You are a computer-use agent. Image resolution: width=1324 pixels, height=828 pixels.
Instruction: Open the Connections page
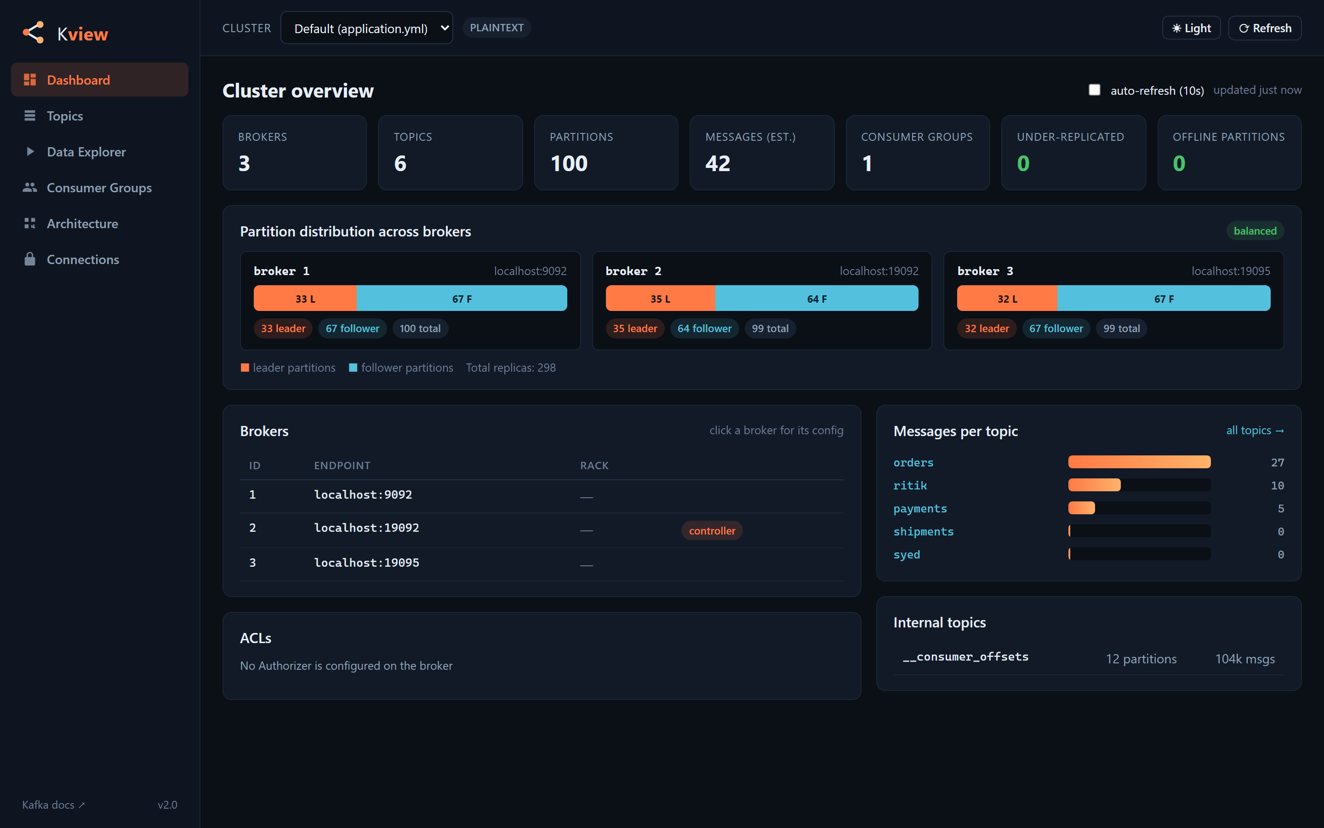100,259
